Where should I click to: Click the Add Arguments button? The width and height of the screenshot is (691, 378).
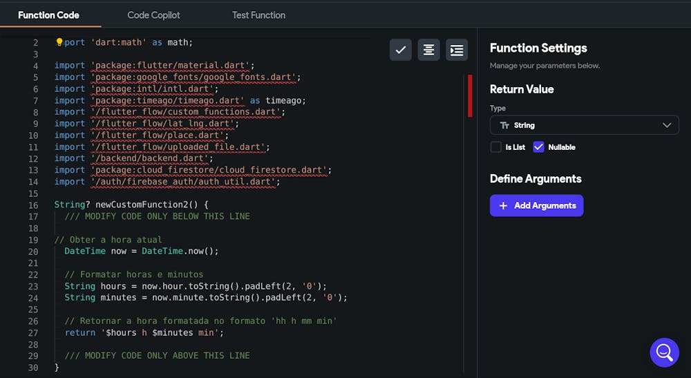click(536, 205)
